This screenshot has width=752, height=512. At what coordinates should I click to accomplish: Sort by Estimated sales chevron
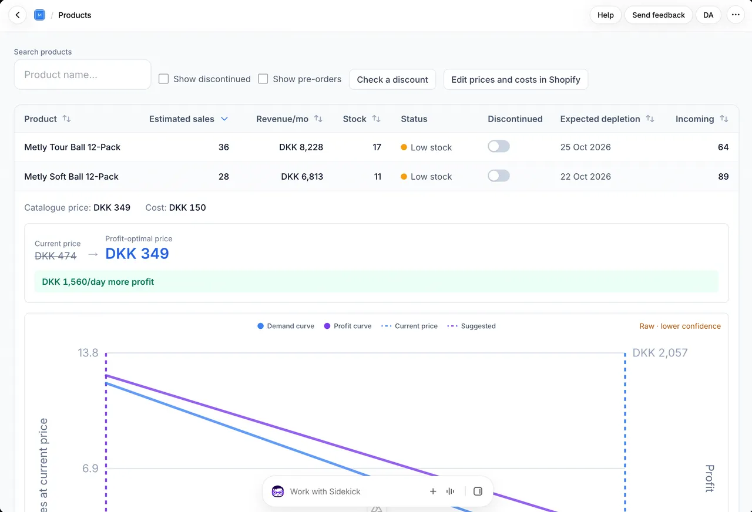pyautogui.click(x=224, y=119)
